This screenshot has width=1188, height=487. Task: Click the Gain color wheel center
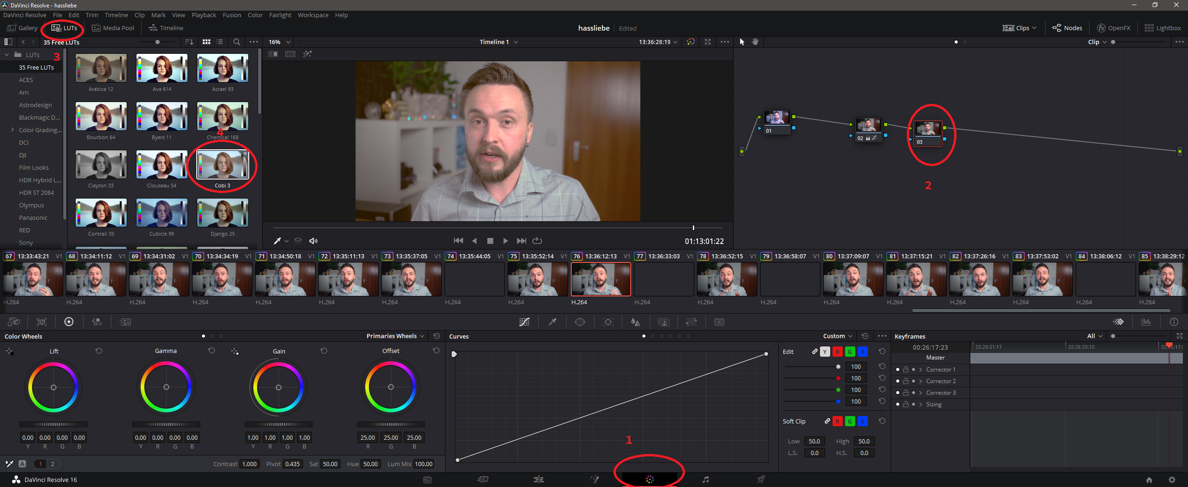click(x=278, y=387)
